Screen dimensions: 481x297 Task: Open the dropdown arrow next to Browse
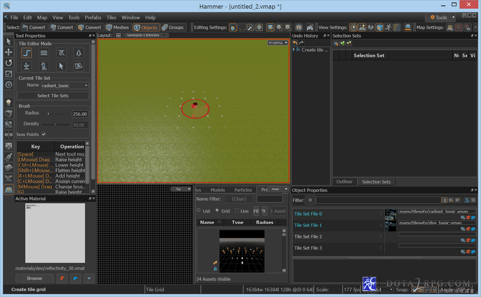[x=89, y=279]
